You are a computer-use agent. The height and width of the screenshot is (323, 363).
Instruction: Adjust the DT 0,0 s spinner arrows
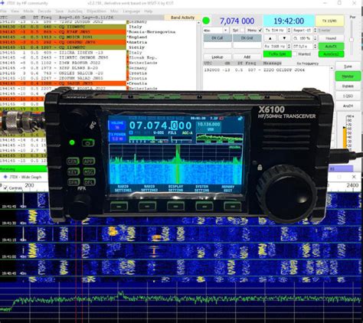(315, 46)
